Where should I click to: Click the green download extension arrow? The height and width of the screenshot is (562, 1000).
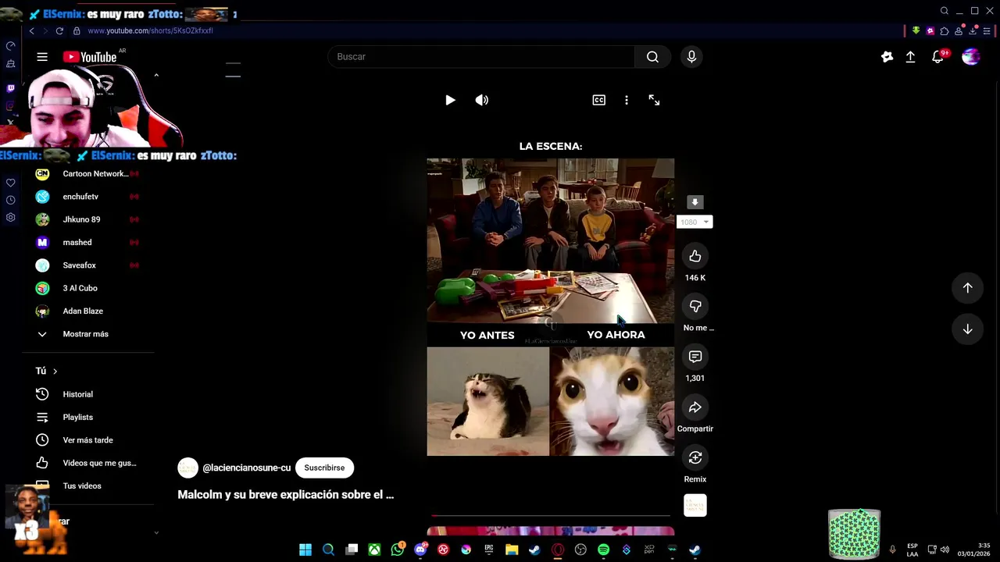[x=916, y=30]
